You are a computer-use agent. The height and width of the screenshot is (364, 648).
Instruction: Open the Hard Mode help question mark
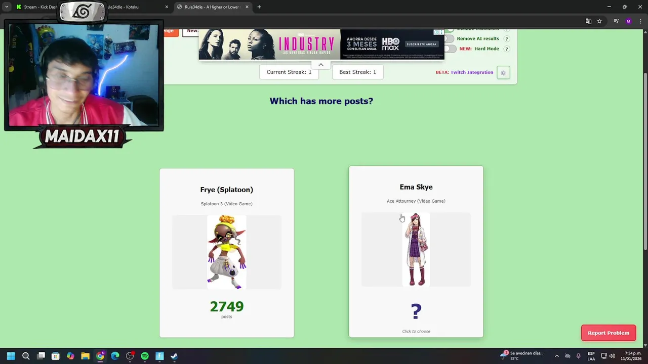(x=506, y=49)
